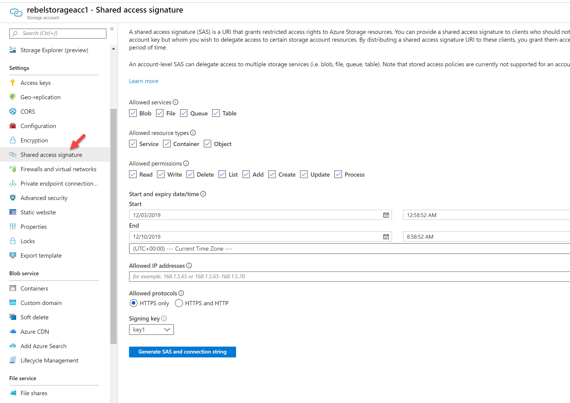This screenshot has width=570, height=403.
Task: Open the Signing key dropdown
Action: [x=151, y=330]
